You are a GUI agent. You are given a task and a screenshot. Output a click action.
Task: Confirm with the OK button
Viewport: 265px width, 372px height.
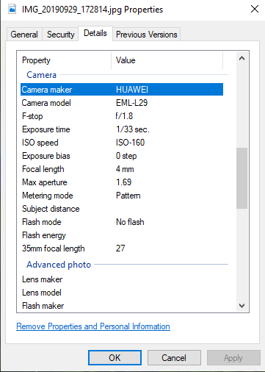coord(115,358)
